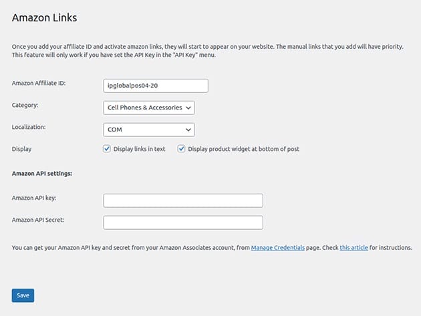Image resolution: width=421 pixels, height=316 pixels.
Task: Focus the Amazon API key text box
Action: 183,200
